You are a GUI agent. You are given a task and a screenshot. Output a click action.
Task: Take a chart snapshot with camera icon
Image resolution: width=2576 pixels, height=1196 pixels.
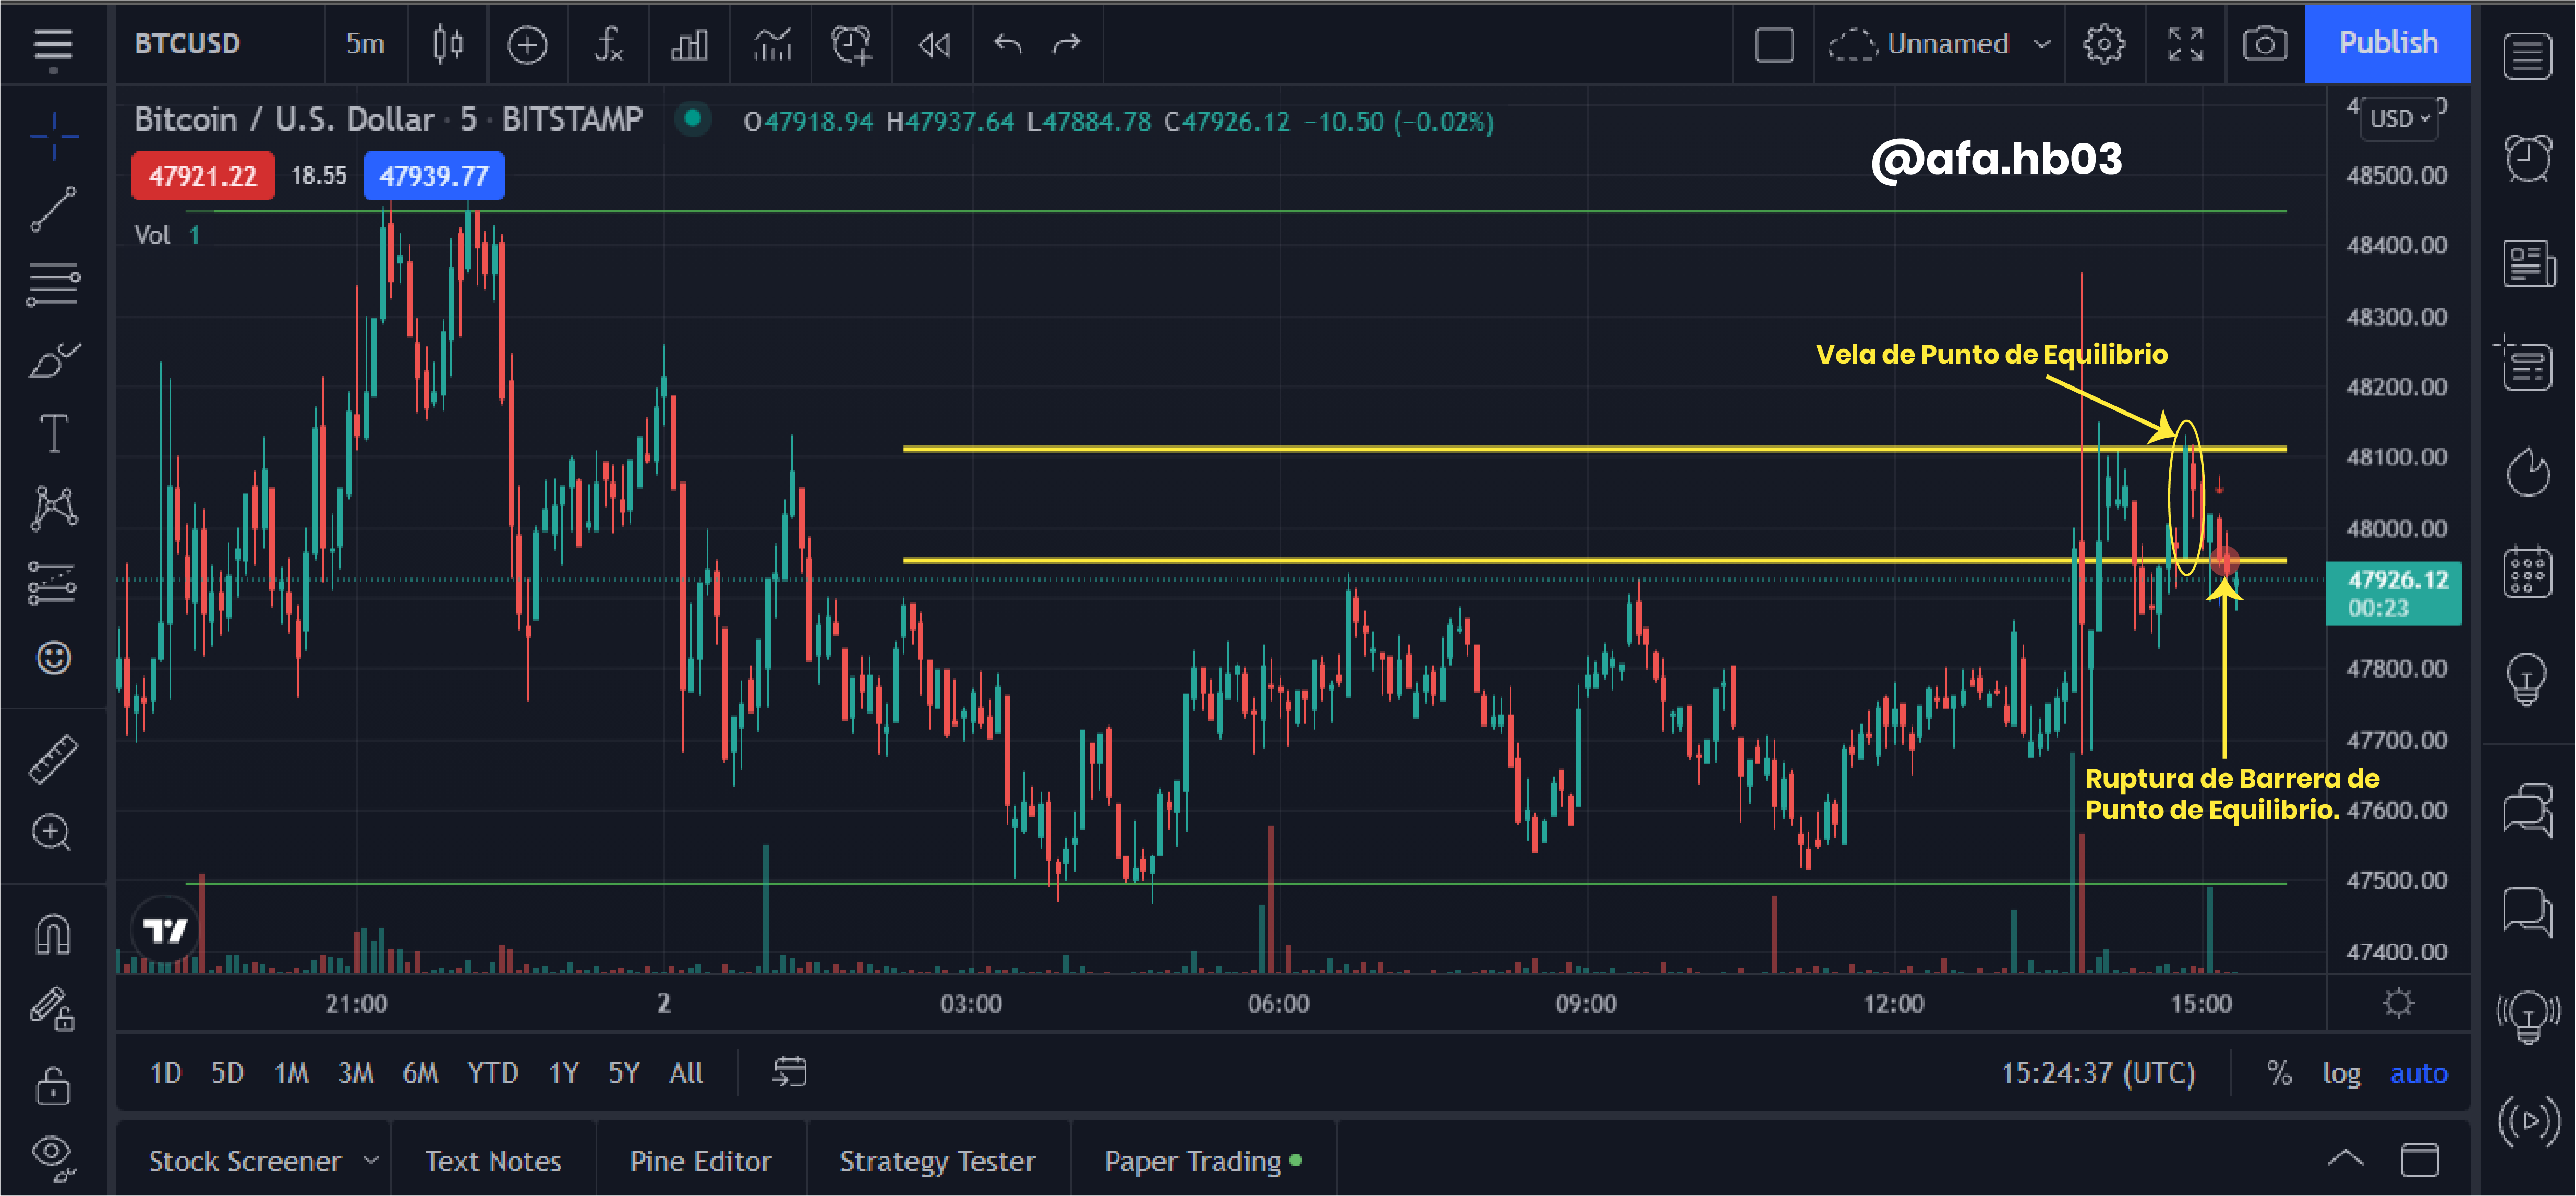point(2264,44)
